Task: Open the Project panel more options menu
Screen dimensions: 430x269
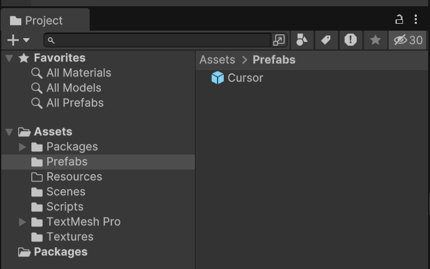Action: [416, 19]
